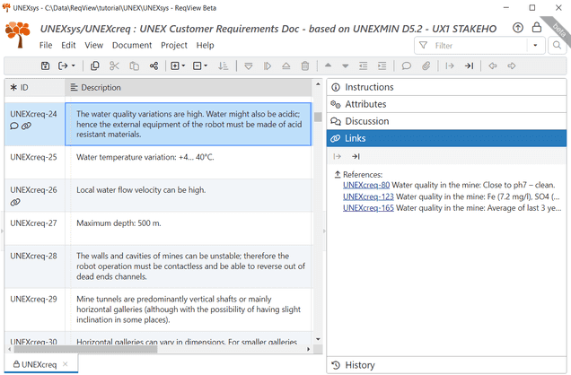Click into the Filter input field
Screen dimensions: 571x375
(x=479, y=46)
